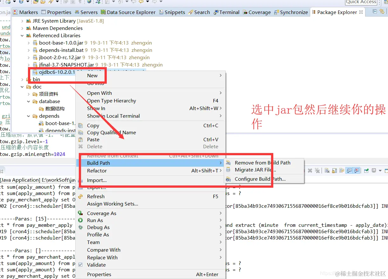Viewport: 388px width, 279px height.
Task: Collapse the Referenced Libraries node
Action: tap(22, 36)
